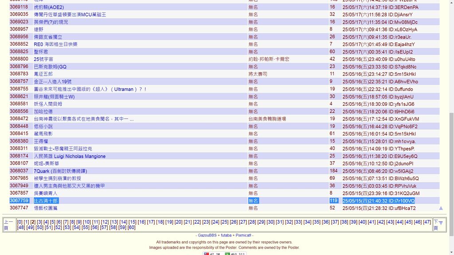Open thread 加哈拉德
454x255 pixels.
[x=43, y=111]
